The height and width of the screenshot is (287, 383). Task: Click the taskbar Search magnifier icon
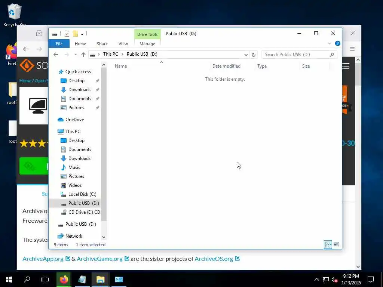tap(27, 280)
